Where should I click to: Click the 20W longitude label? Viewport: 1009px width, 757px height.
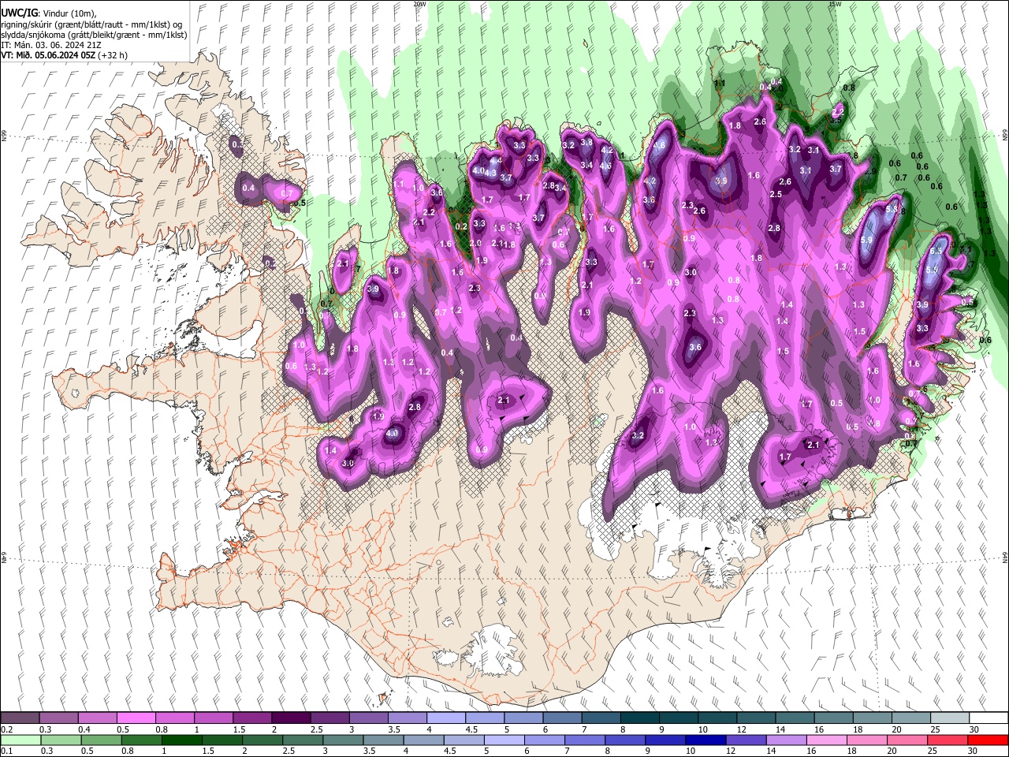pos(419,4)
